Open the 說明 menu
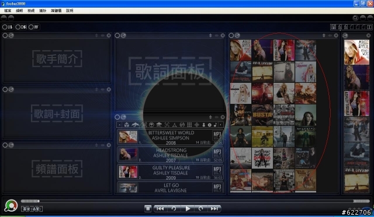 point(70,10)
